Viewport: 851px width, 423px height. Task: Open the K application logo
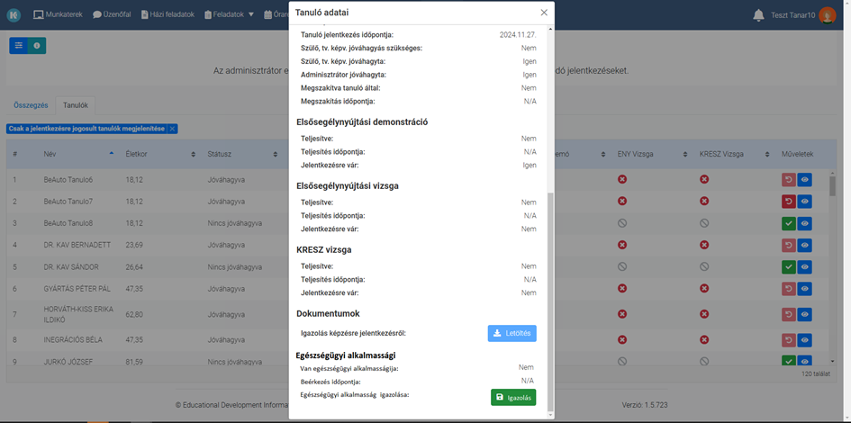point(14,14)
